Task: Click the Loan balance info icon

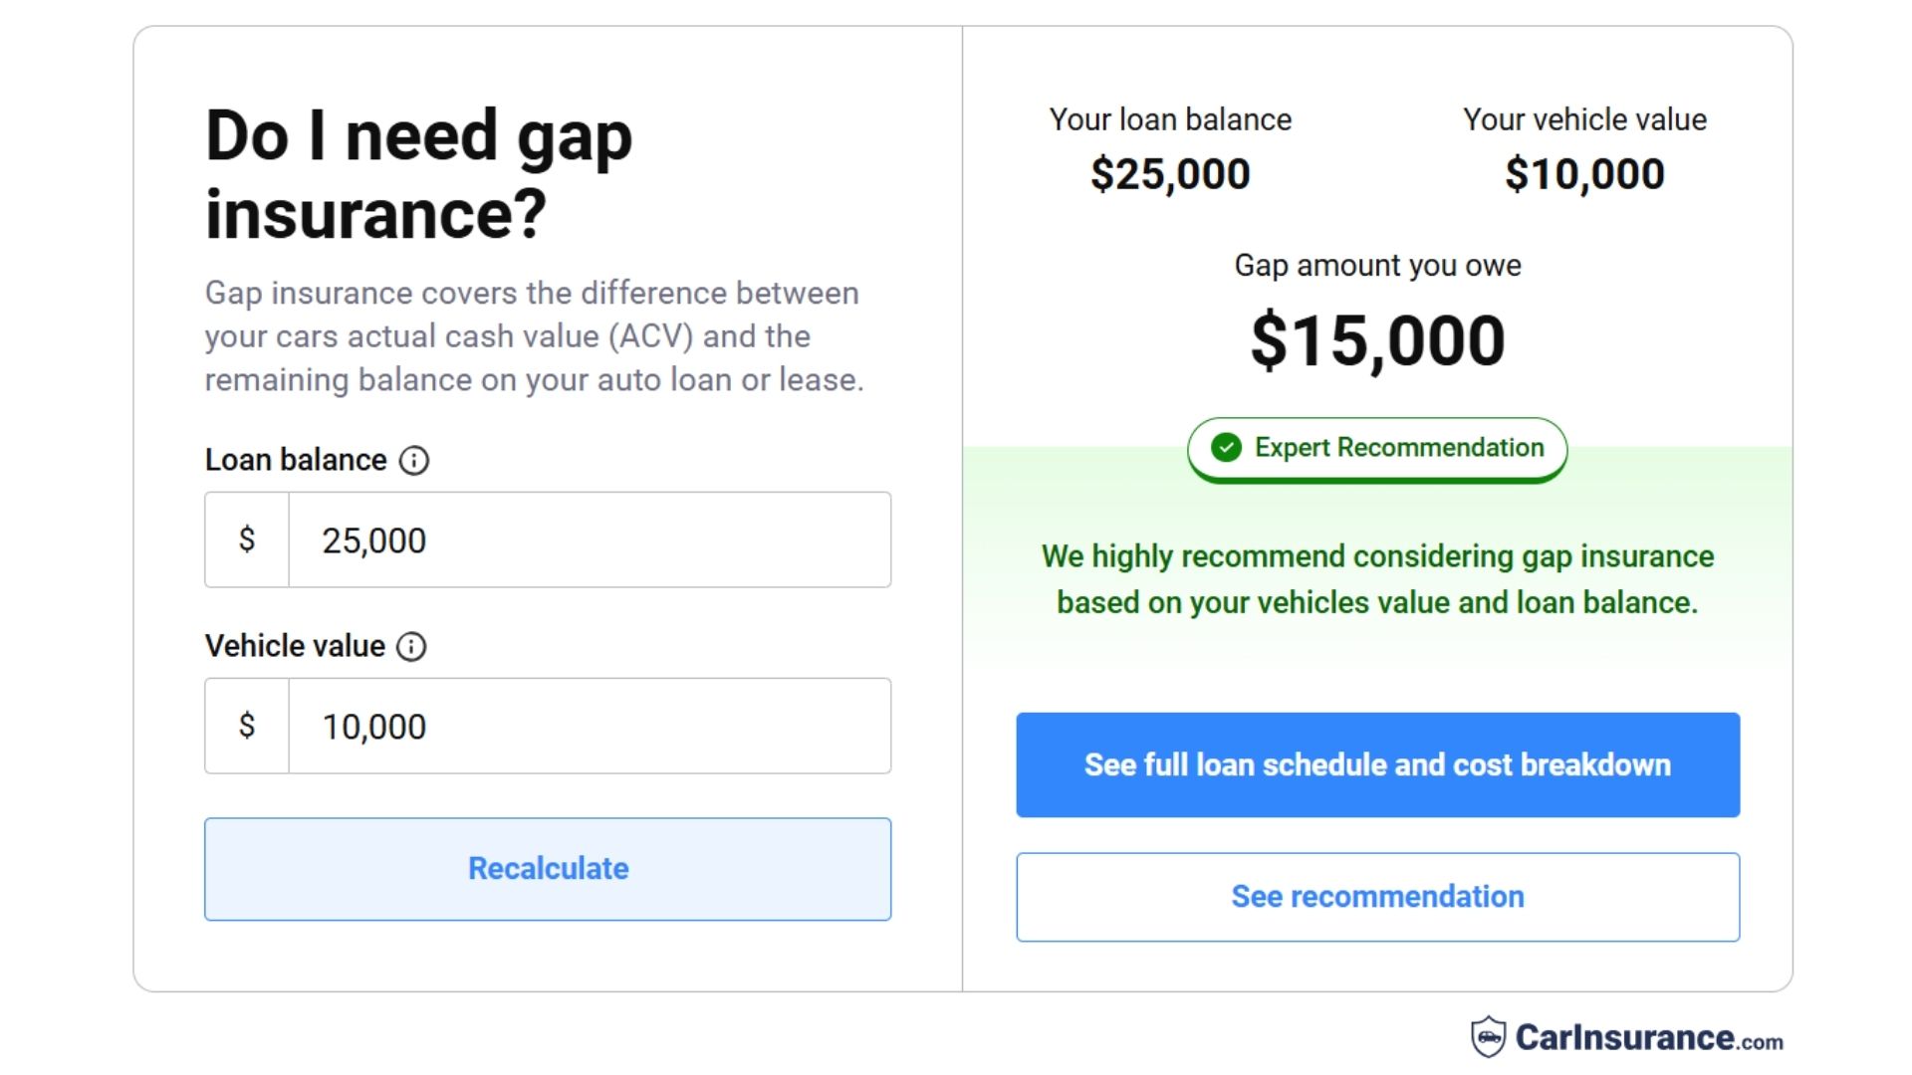Action: (414, 461)
